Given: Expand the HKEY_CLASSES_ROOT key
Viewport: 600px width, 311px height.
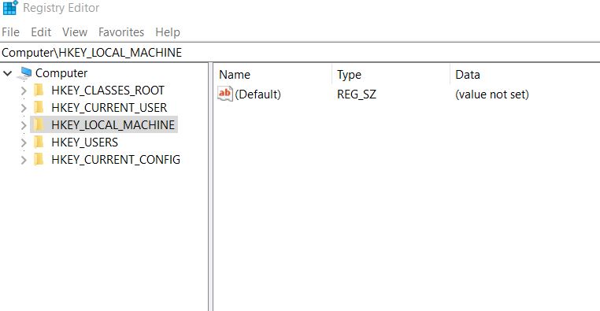Looking at the screenshot, I should click(x=24, y=91).
